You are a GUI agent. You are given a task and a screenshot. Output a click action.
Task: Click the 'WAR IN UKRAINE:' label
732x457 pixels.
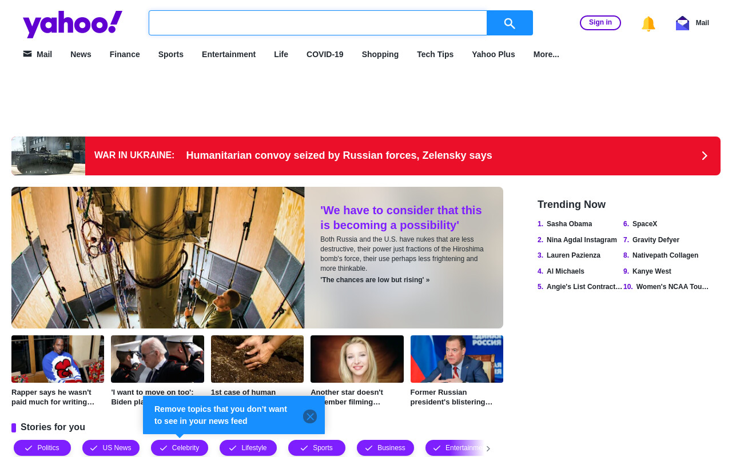(134, 155)
